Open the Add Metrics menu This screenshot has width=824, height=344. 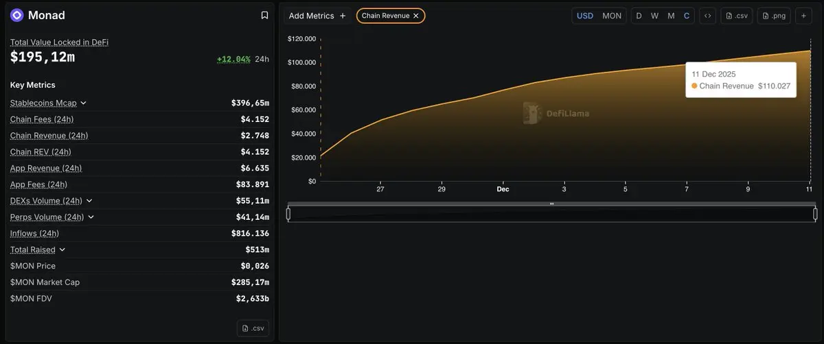coord(317,16)
